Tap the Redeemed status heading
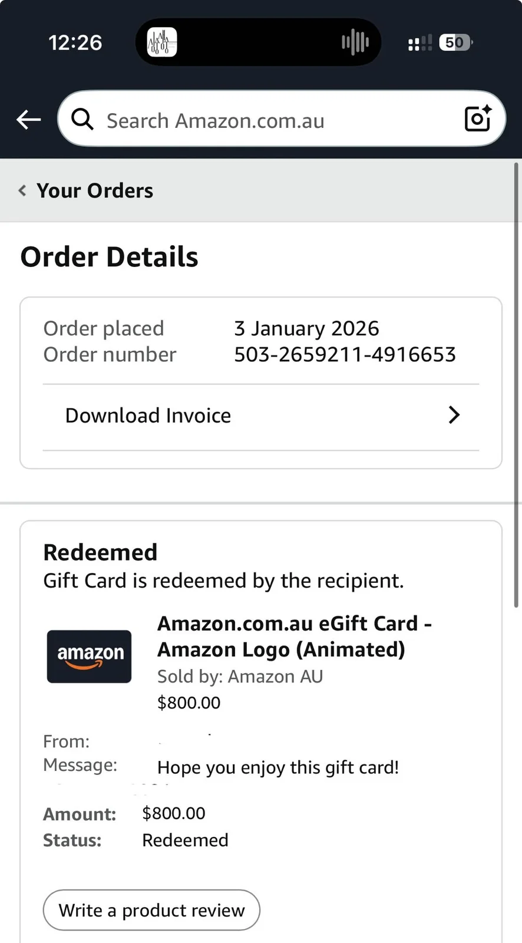The width and height of the screenshot is (522, 943). point(100,553)
